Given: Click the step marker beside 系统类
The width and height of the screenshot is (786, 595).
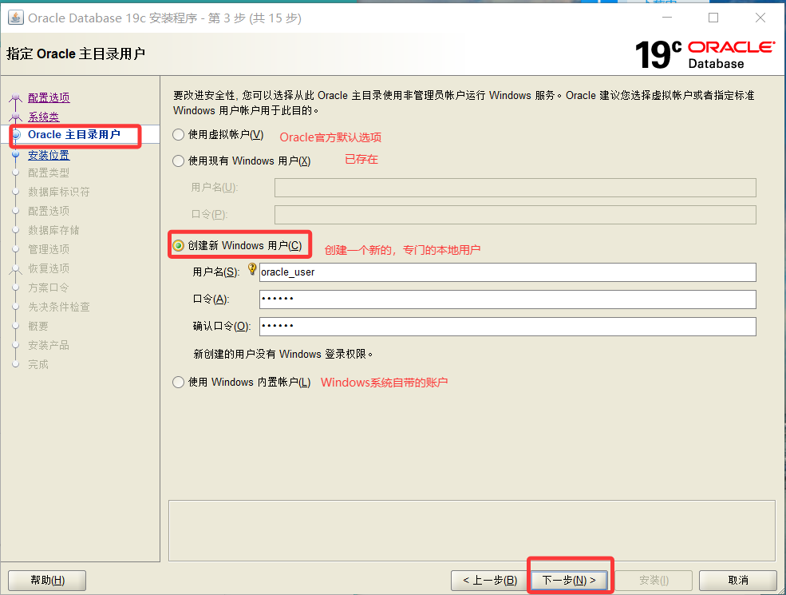Looking at the screenshot, I should (15, 117).
